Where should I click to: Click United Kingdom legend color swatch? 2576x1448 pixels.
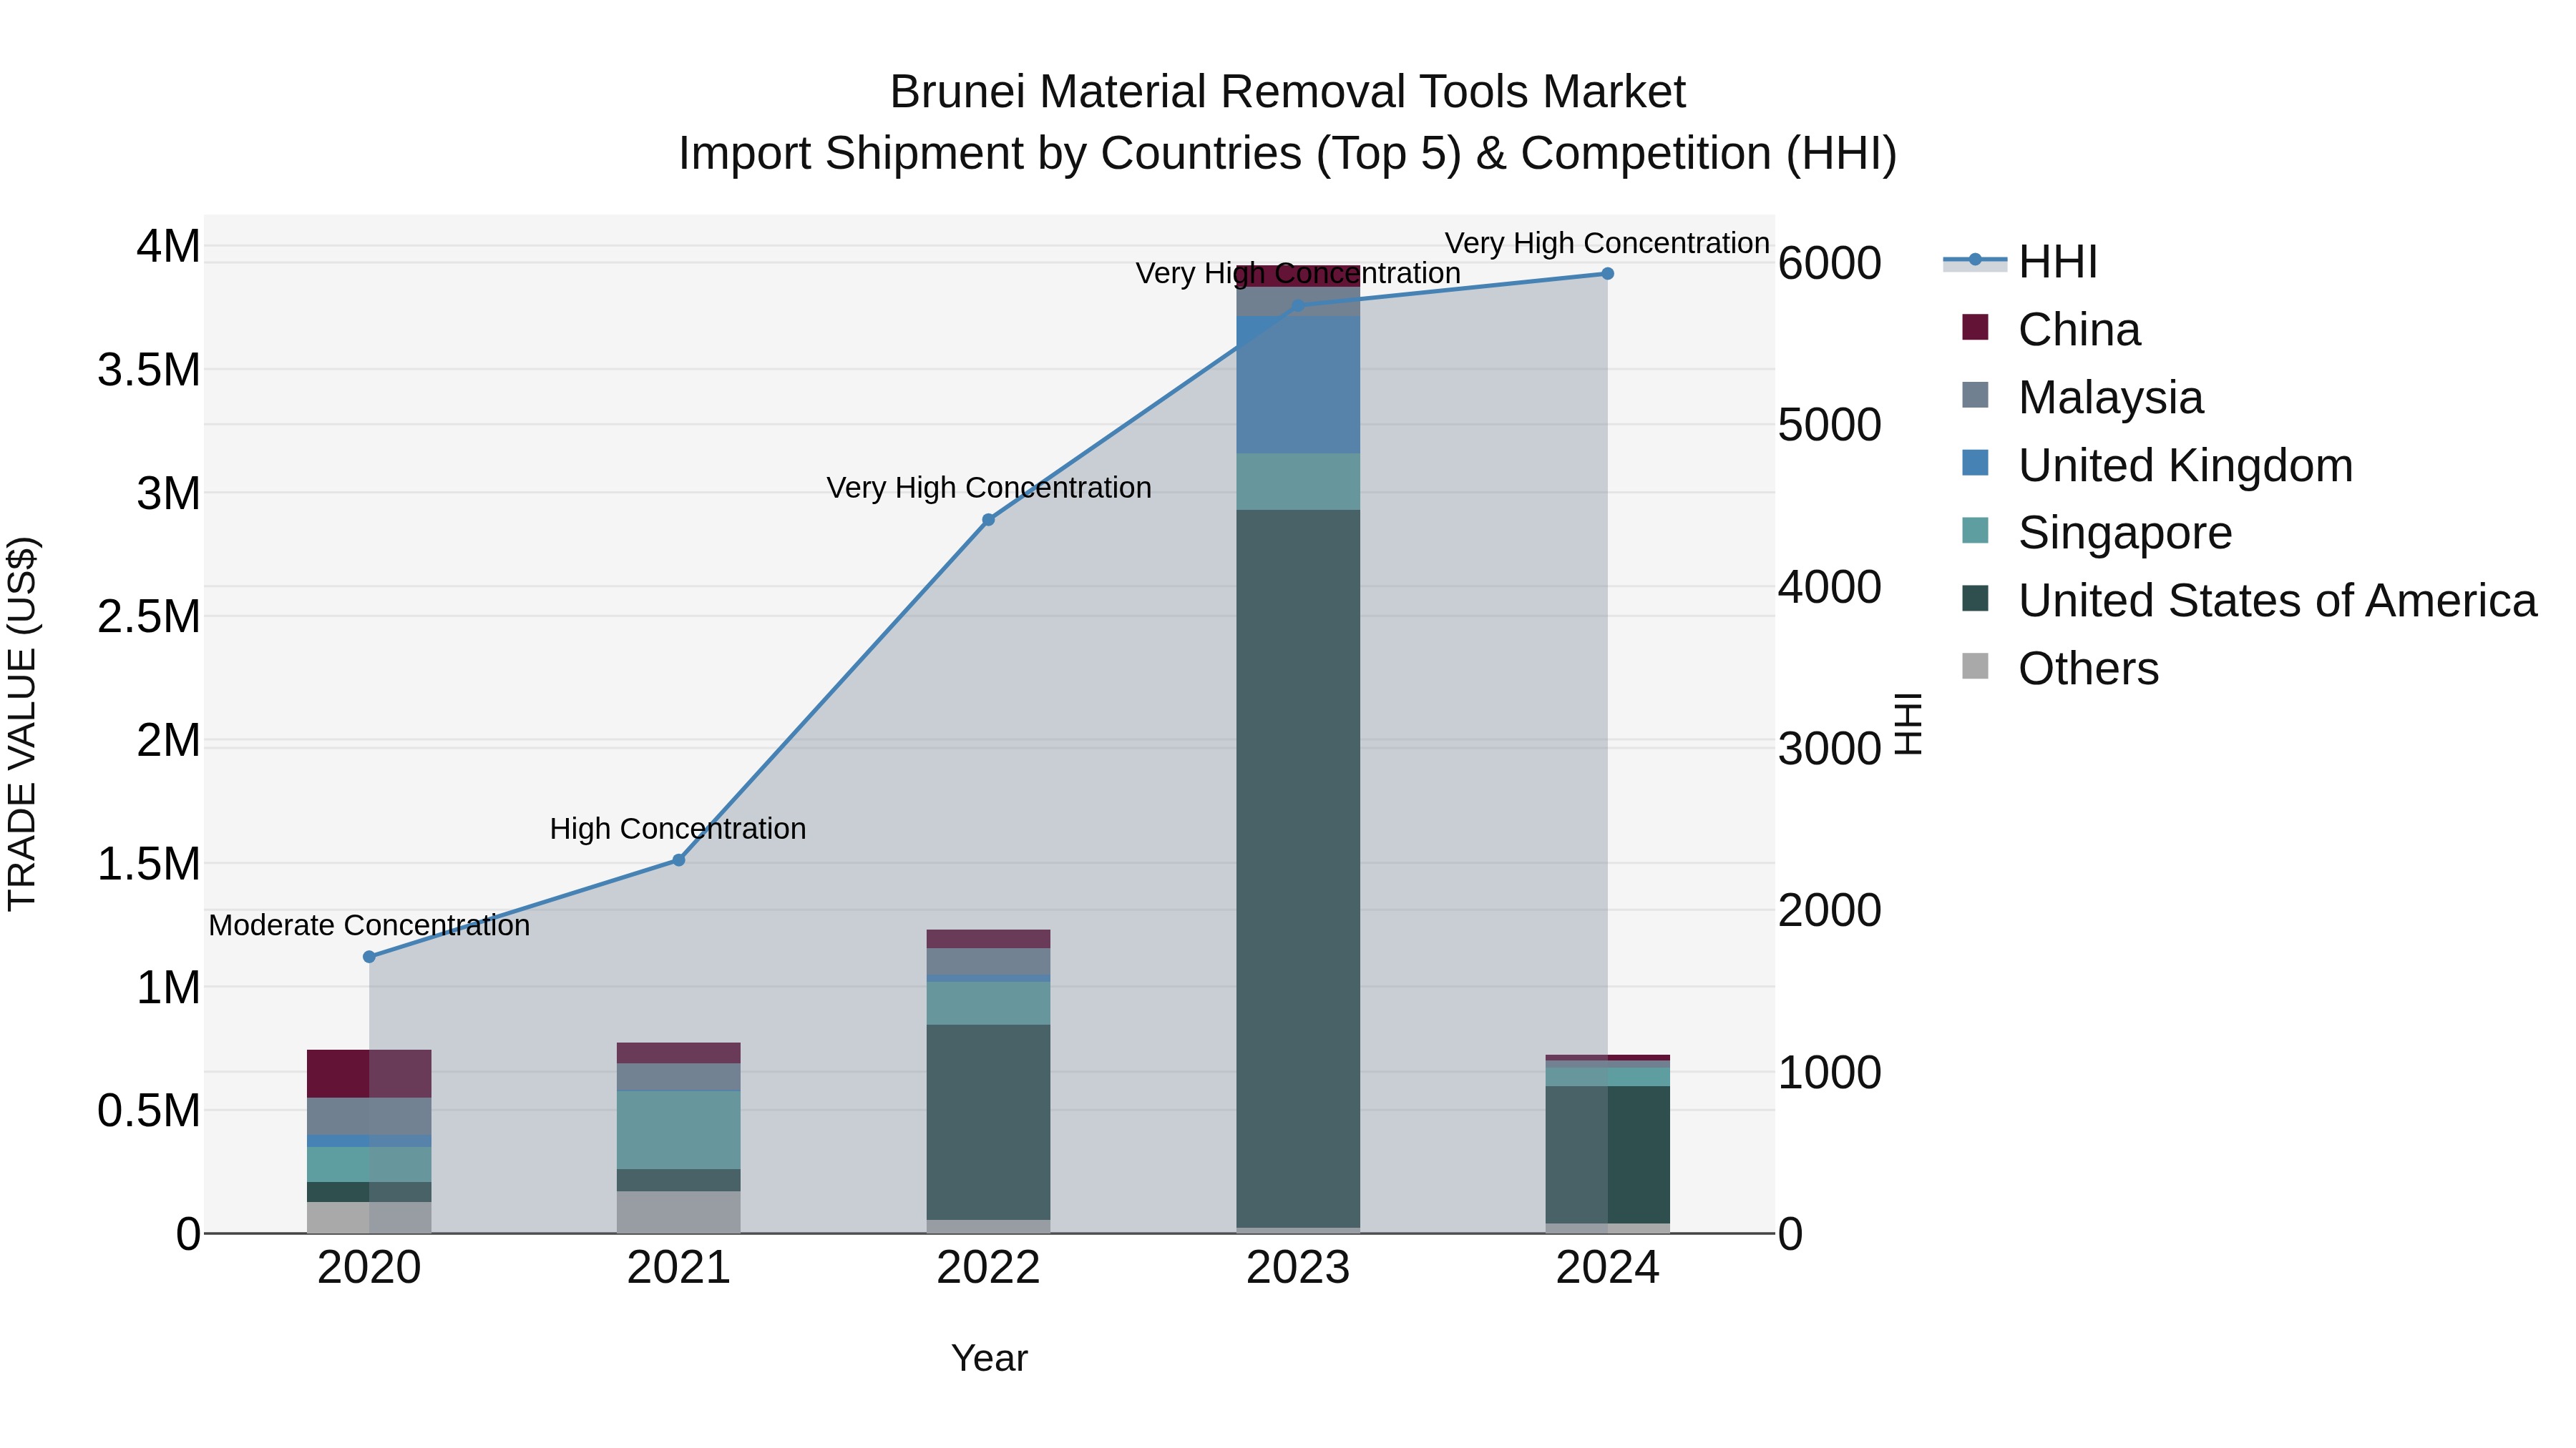[x=1975, y=463]
